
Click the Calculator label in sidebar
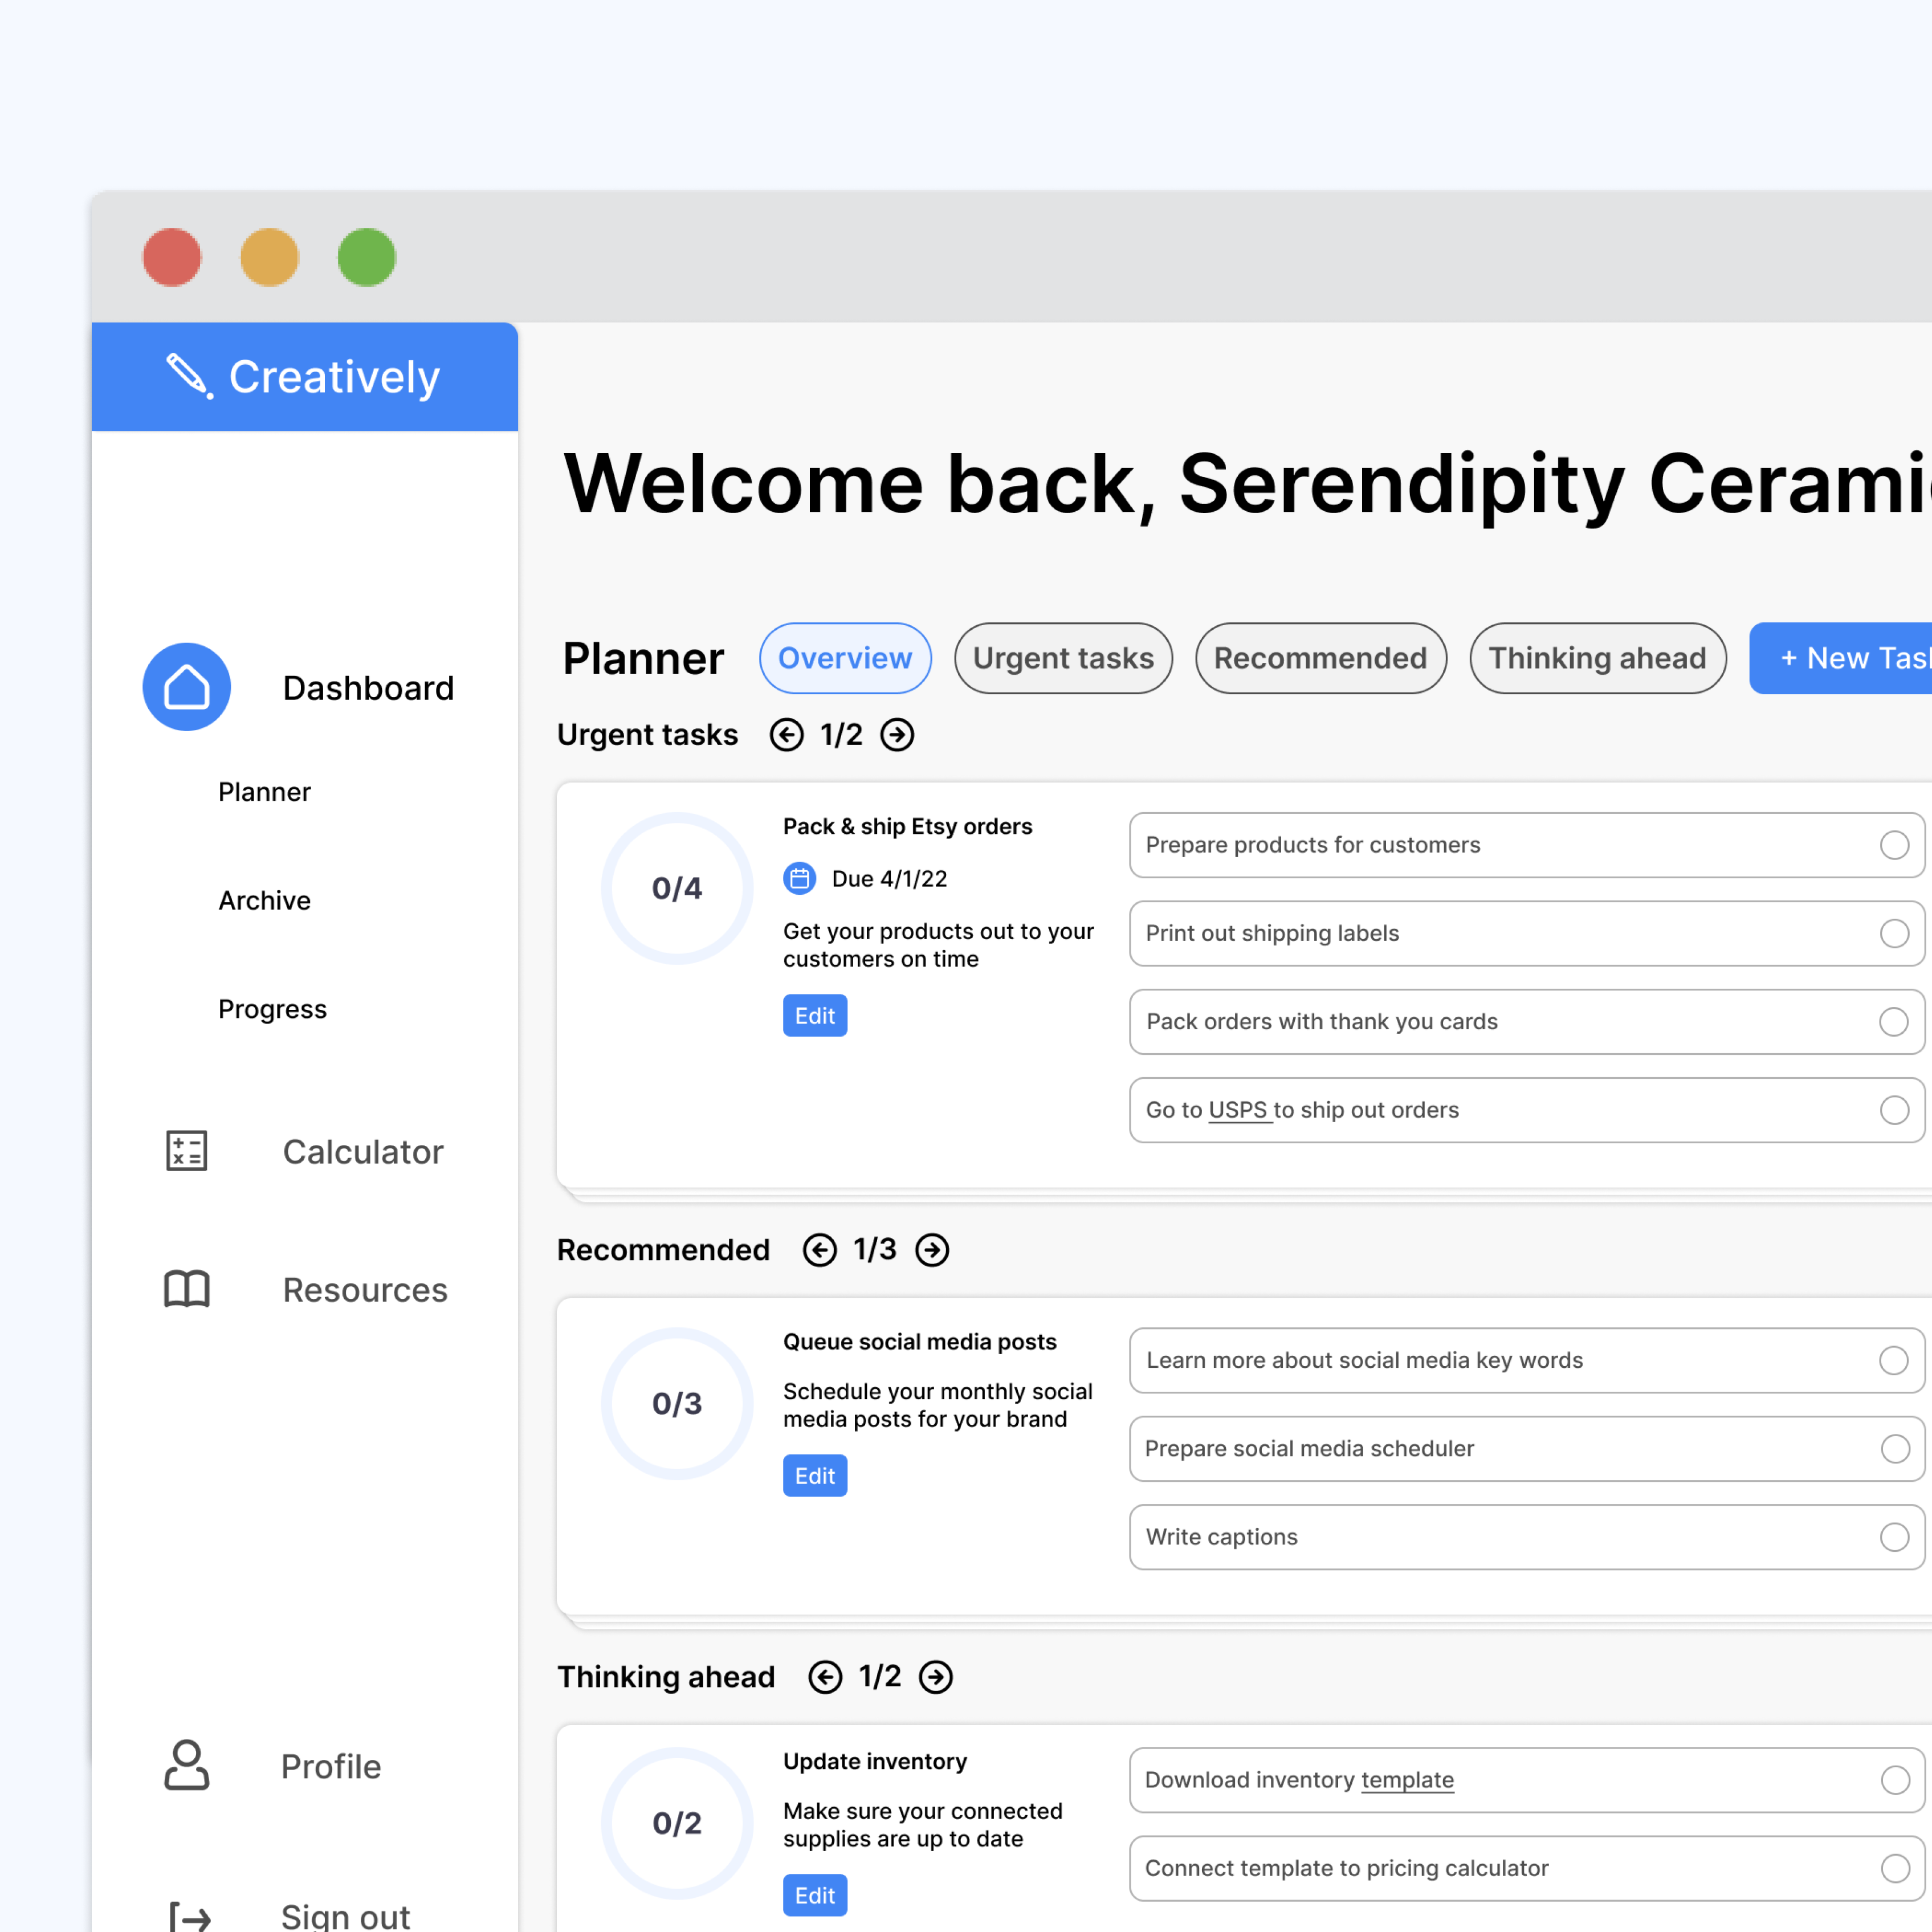coord(363,1152)
